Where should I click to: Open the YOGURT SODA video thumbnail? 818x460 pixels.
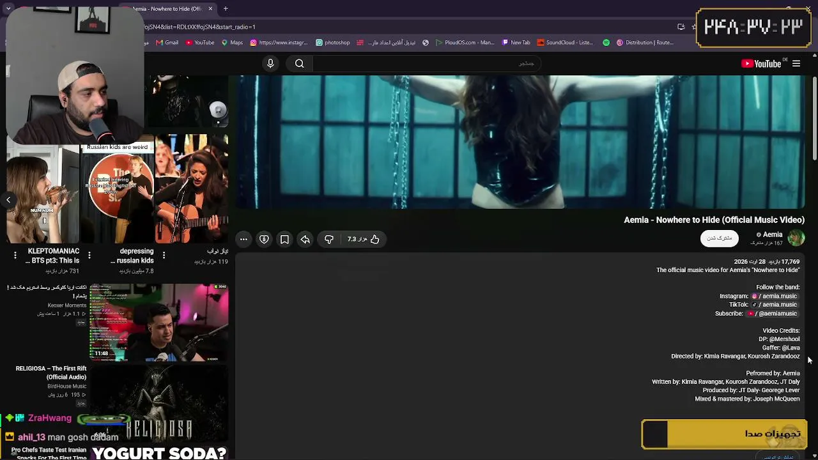(159, 453)
